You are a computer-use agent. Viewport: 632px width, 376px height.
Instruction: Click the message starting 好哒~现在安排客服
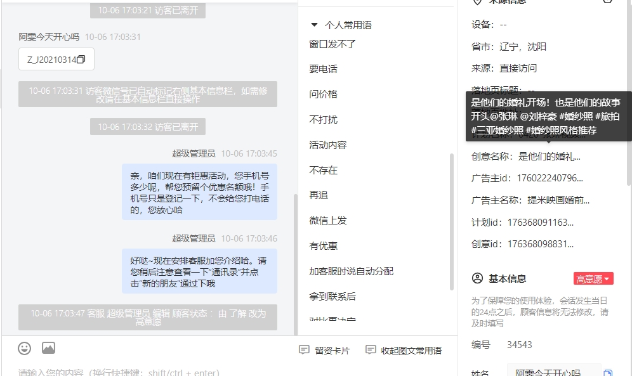199,271
